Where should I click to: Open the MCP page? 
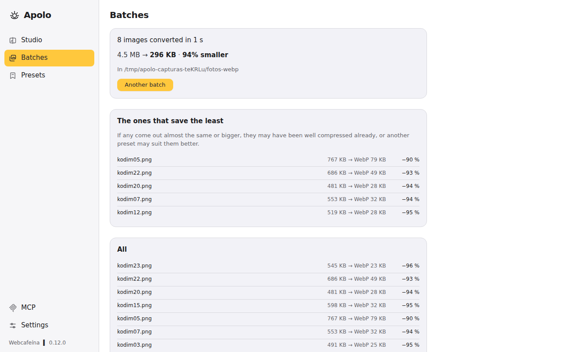(x=49, y=308)
